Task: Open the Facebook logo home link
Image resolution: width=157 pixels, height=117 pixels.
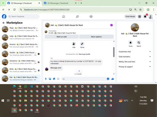Action: point(4,17)
